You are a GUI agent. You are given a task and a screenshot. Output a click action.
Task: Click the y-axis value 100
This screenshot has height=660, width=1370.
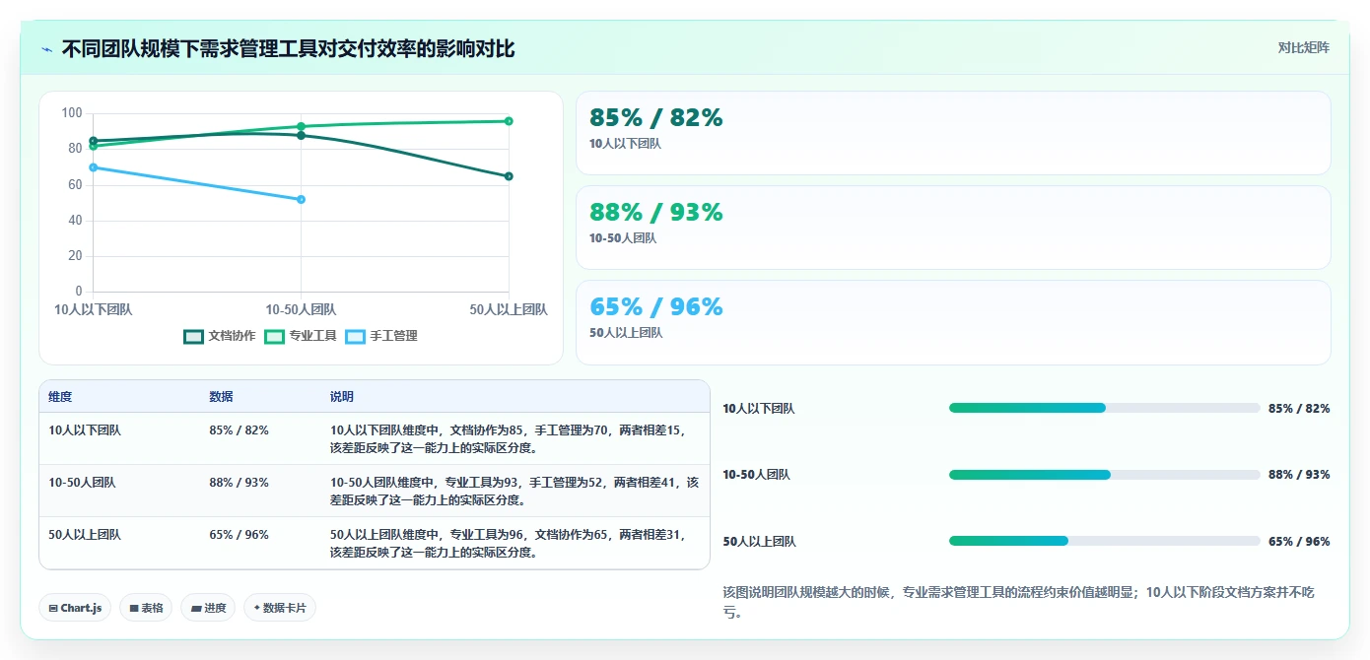pyautogui.click(x=72, y=113)
